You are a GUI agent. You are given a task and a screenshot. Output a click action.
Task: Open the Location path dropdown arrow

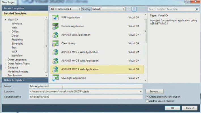coord(141,91)
